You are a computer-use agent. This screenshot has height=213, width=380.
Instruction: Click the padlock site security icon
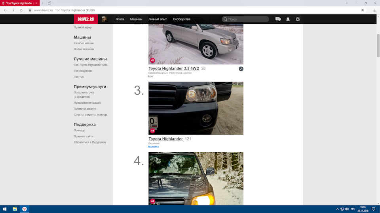click(30, 10)
